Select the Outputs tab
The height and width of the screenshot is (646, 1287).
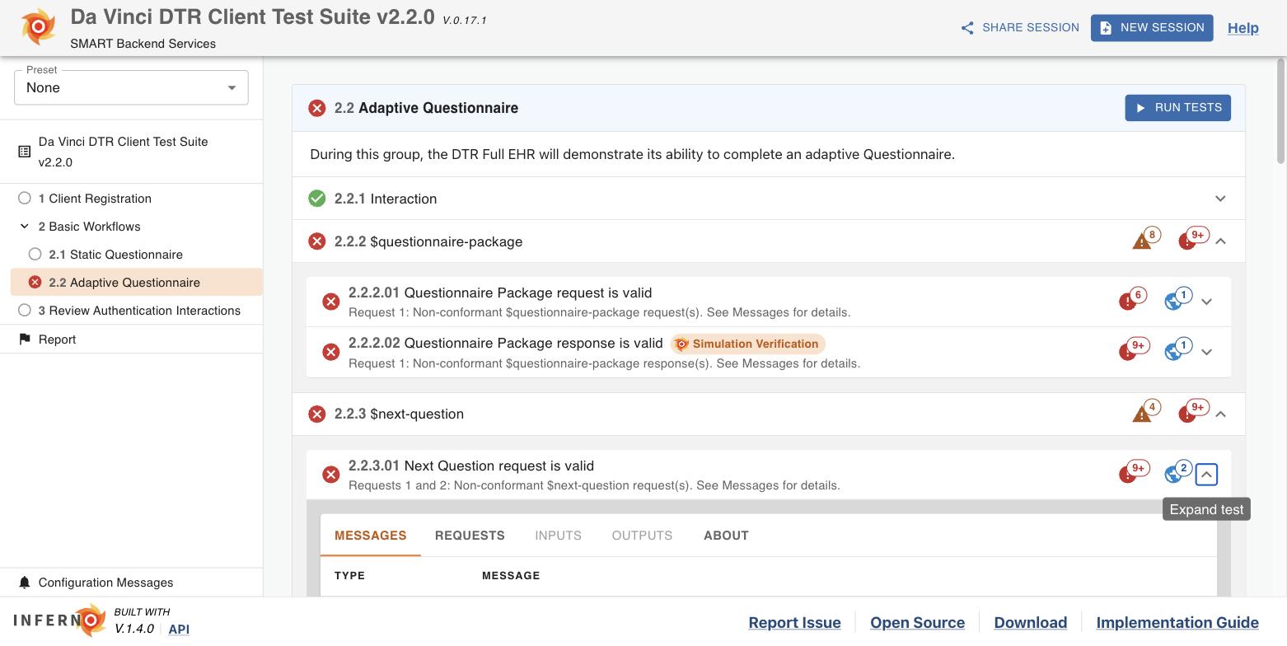coord(642,536)
